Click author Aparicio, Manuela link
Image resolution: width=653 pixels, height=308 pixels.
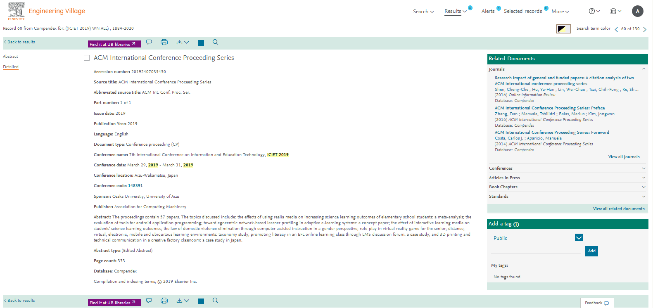click(x=544, y=138)
